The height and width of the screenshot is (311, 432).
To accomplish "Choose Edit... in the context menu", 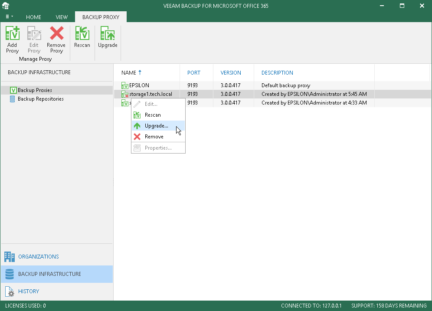I will [158, 104].
